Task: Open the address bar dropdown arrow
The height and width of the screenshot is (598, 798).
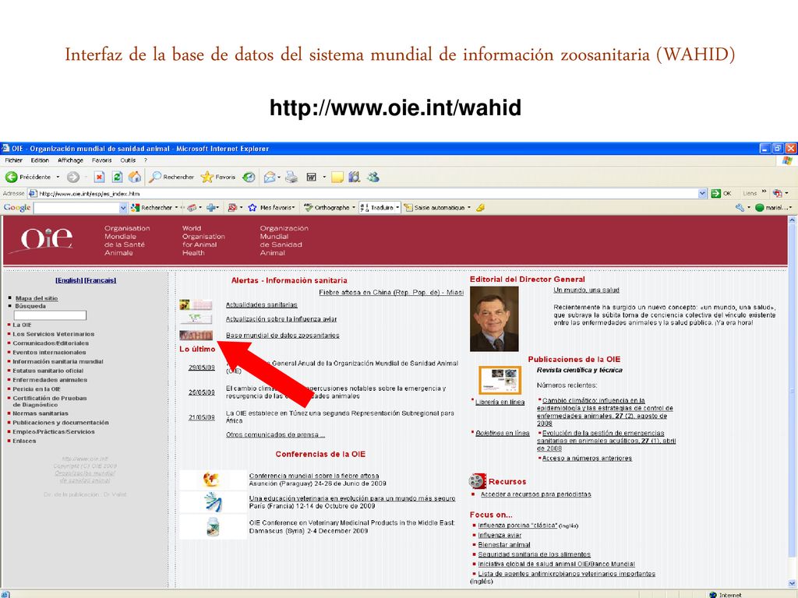Action: pos(702,193)
